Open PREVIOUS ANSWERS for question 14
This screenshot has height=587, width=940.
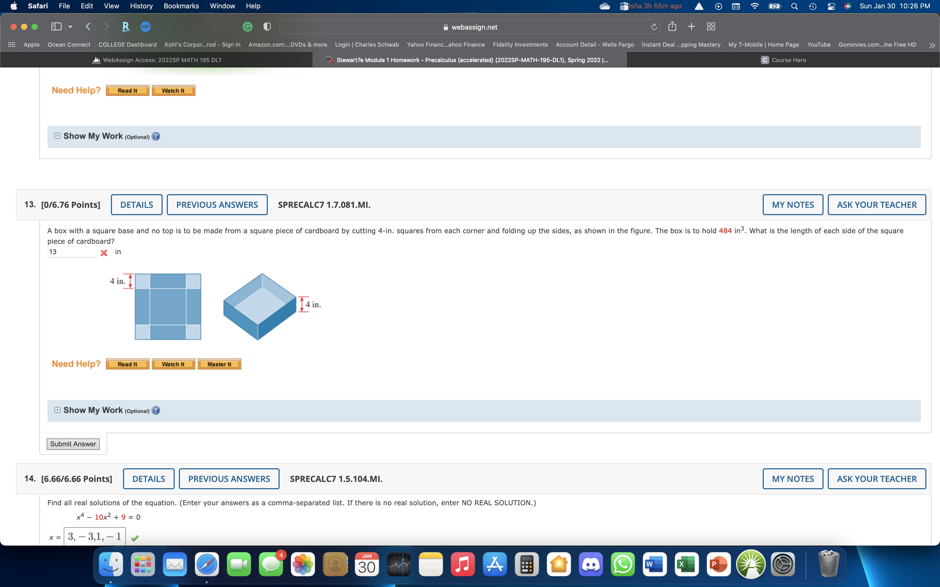(229, 479)
